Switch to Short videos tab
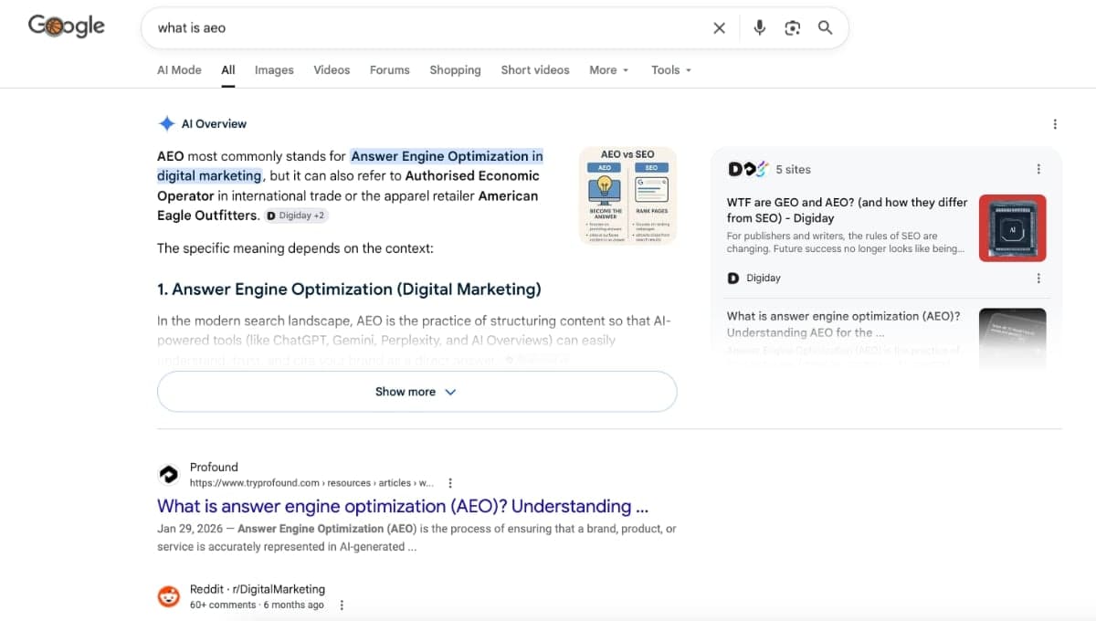The width and height of the screenshot is (1096, 621). [535, 69]
